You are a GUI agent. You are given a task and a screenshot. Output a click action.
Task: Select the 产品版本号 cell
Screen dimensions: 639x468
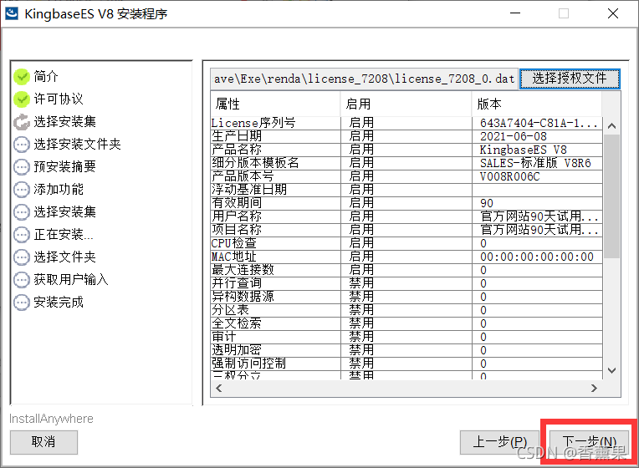click(x=275, y=176)
